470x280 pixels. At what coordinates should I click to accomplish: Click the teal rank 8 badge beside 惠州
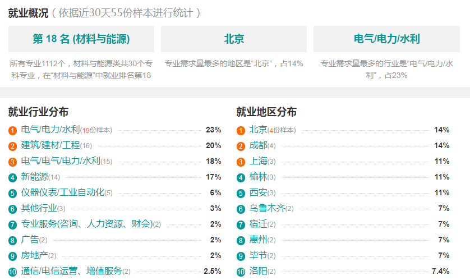[x=241, y=240]
